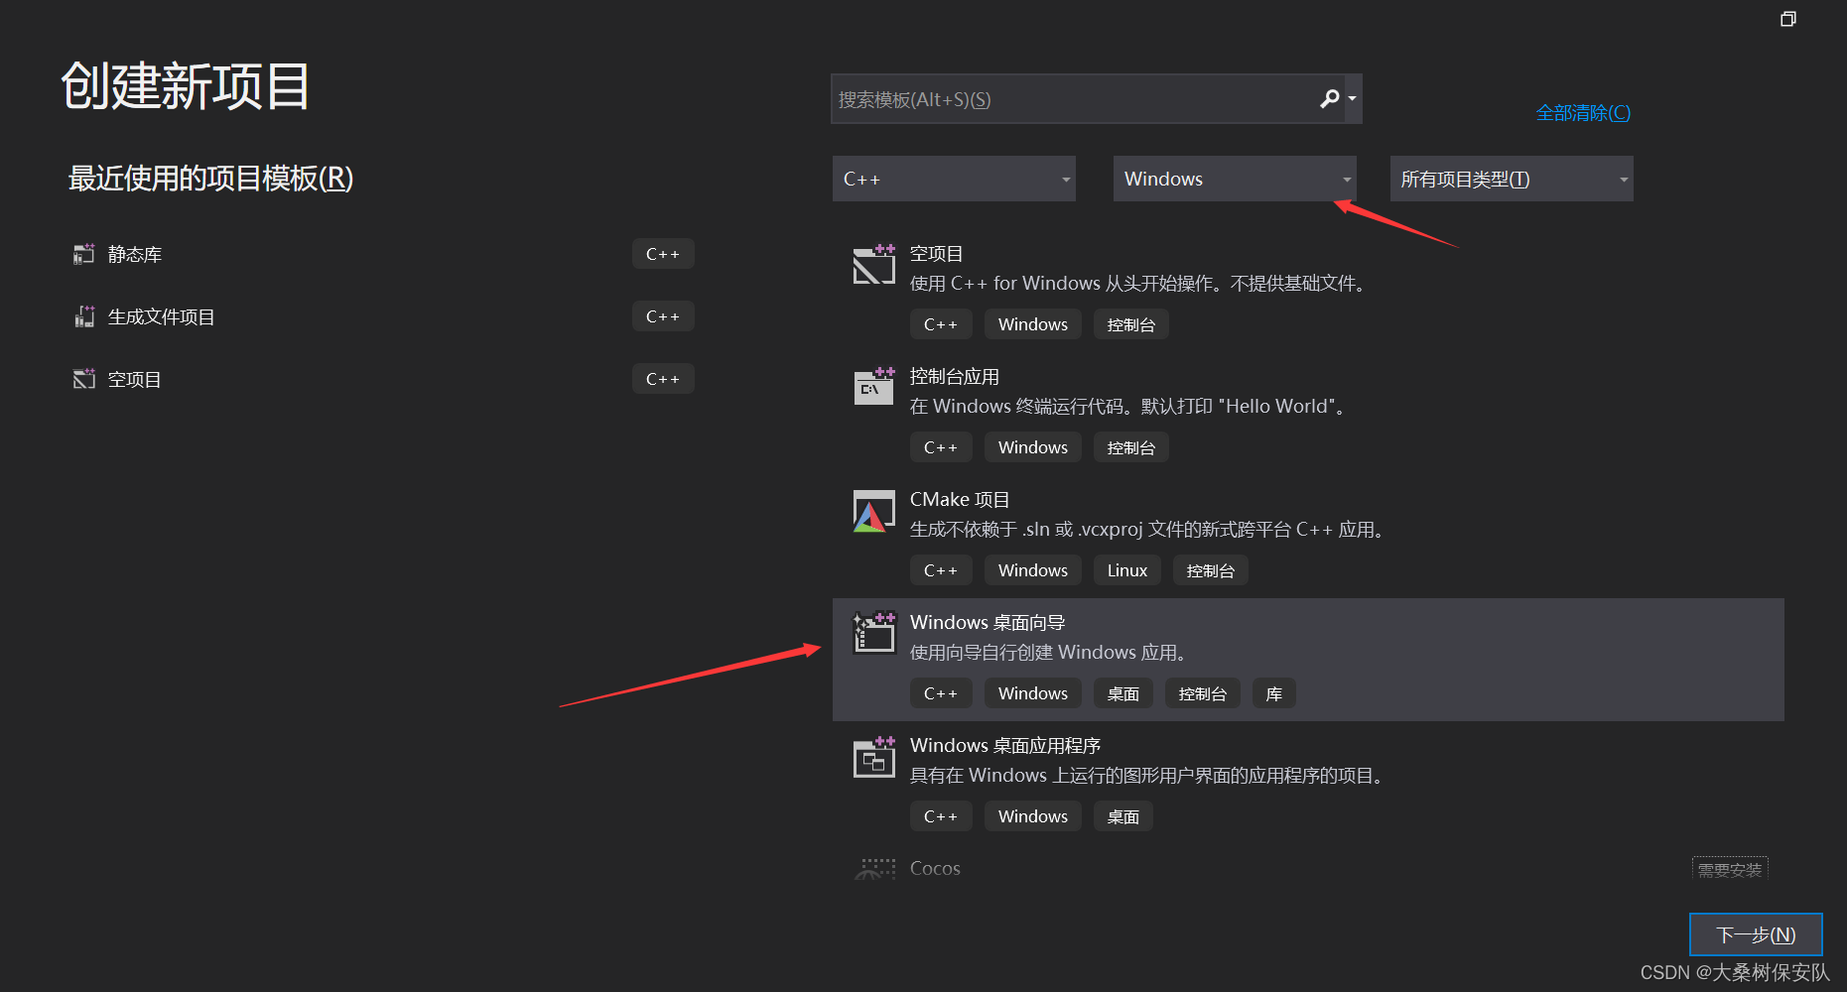Click the C++ tag under 控制台应用
Screen dimensions: 1847x992
(941, 447)
